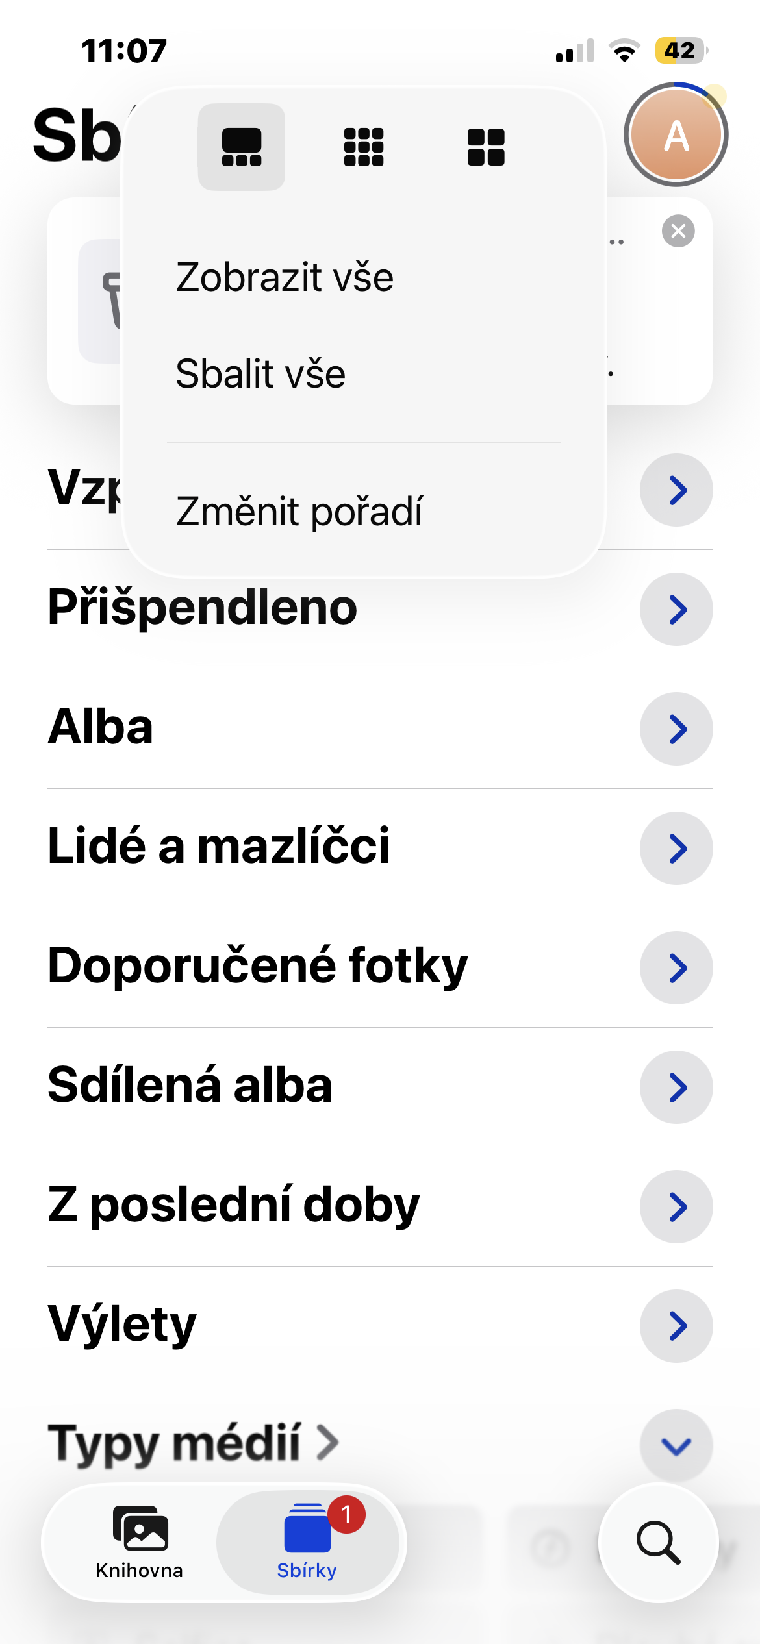Choose Sbalit vše from the menu
Image resolution: width=760 pixels, height=1644 pixels.
coord(260,374)
